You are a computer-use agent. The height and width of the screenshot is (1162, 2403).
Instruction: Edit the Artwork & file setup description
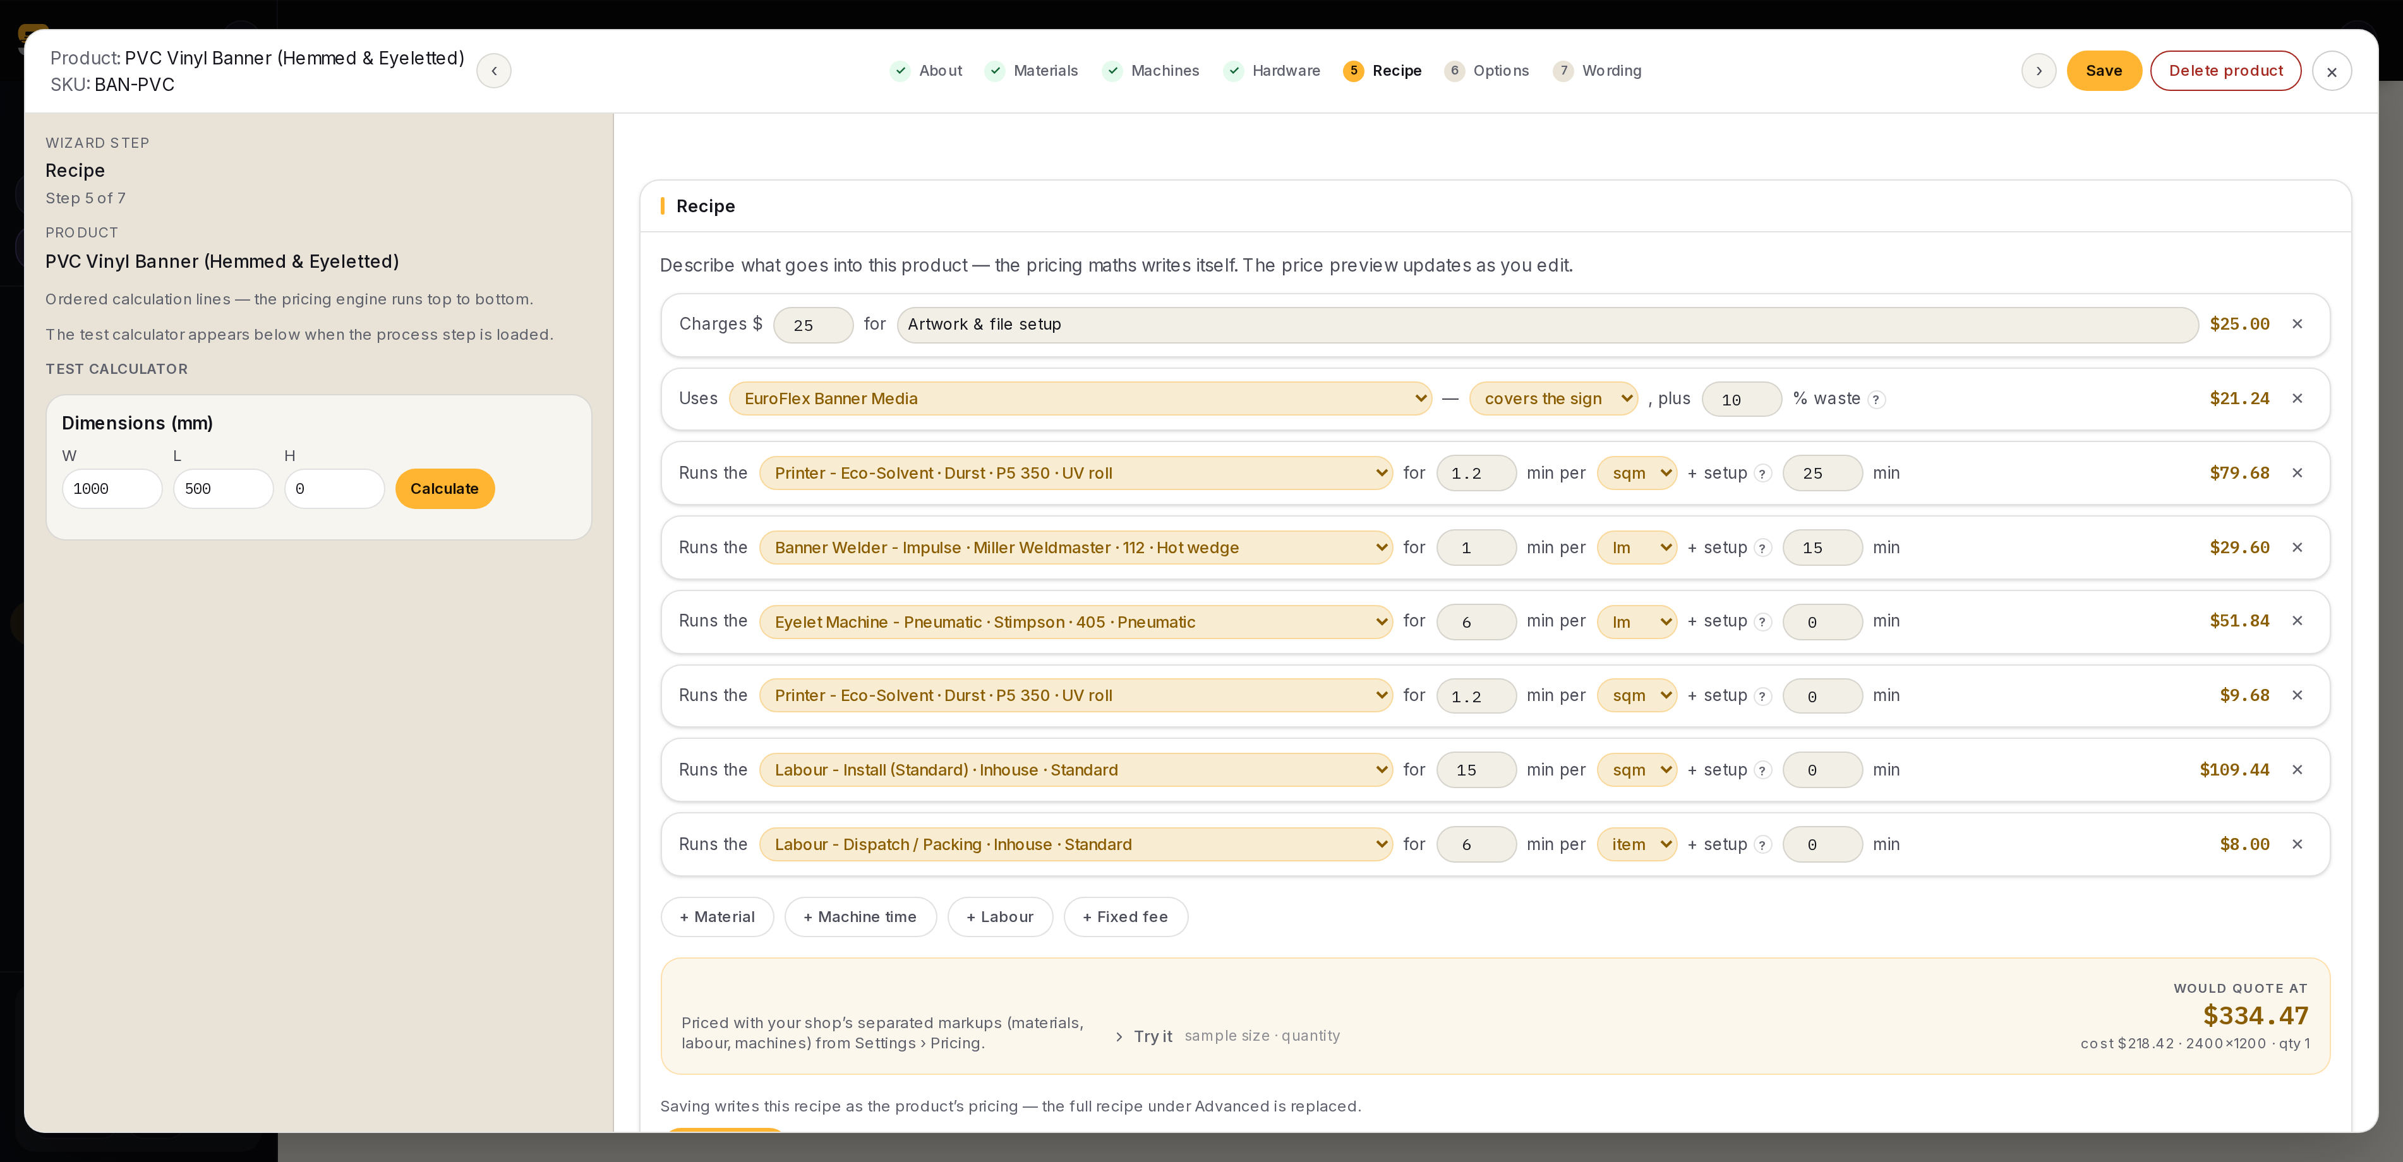(x=1548, y=325)
